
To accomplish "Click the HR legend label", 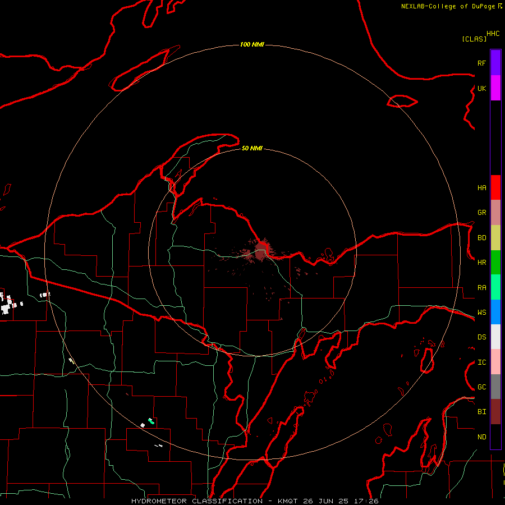I will (x=482, y=263).
